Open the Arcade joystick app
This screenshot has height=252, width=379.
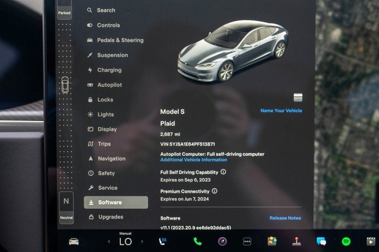pos(297,241)
